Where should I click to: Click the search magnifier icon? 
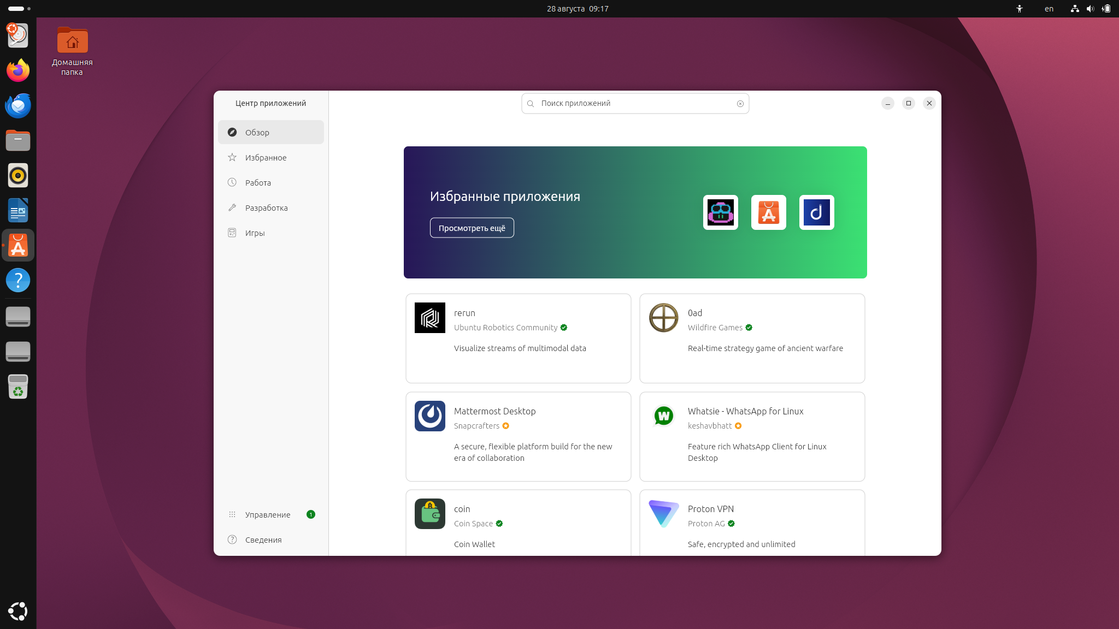[x=531, y=104]
